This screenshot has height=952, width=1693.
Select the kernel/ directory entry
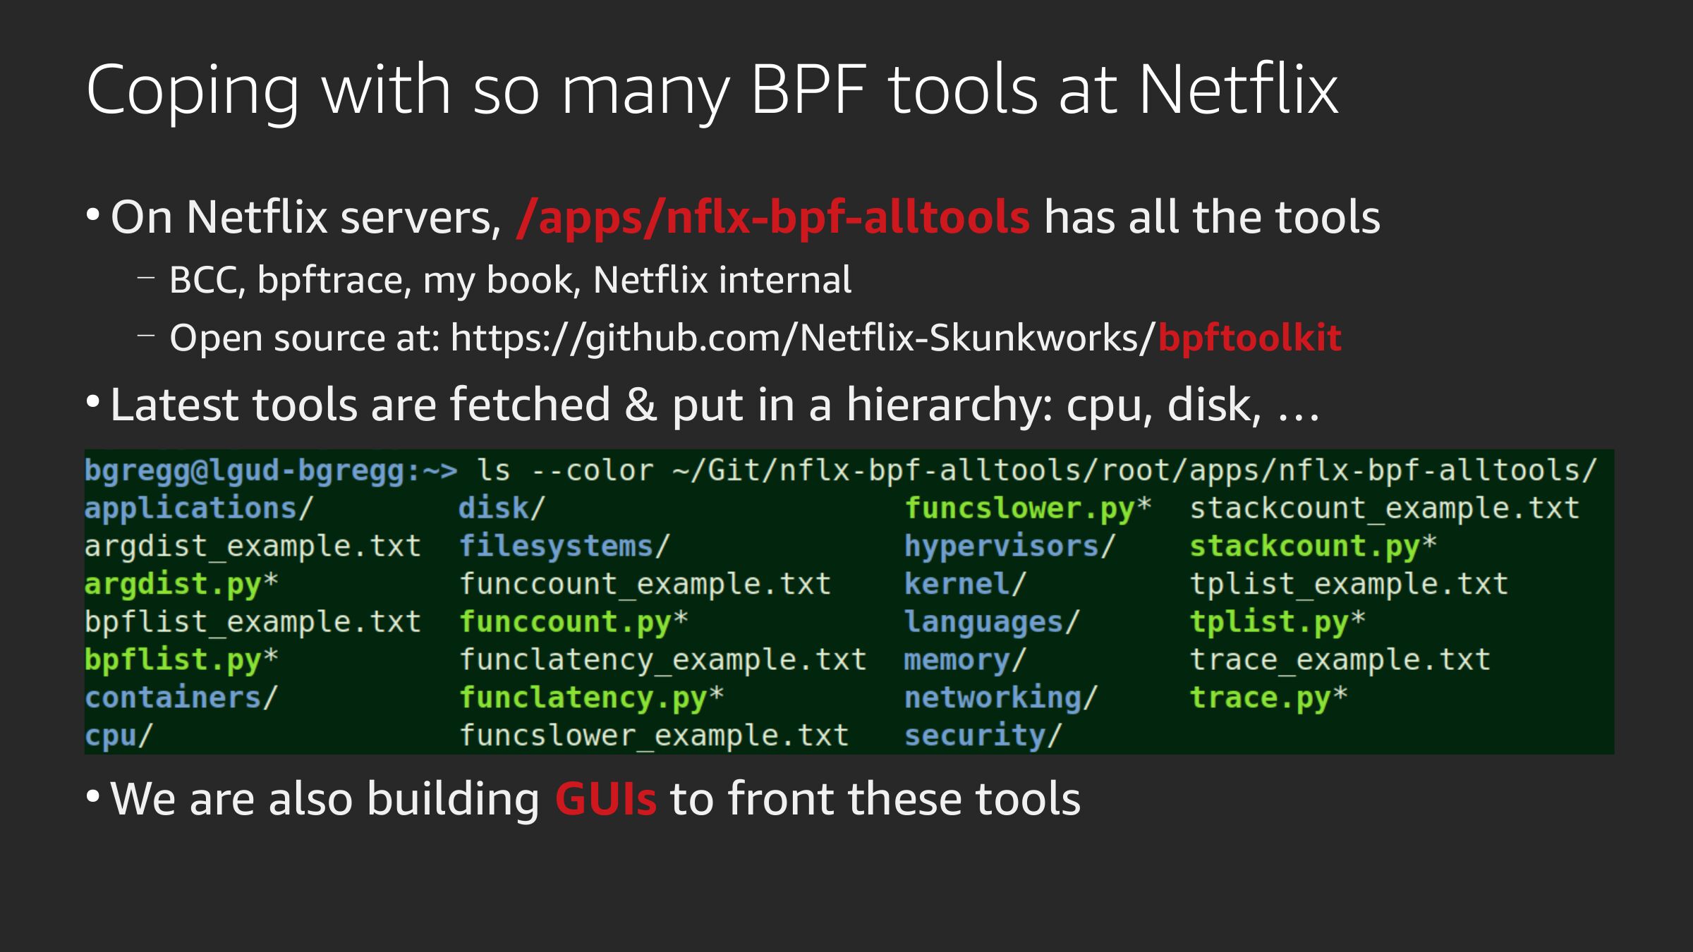tap(964, 585)
